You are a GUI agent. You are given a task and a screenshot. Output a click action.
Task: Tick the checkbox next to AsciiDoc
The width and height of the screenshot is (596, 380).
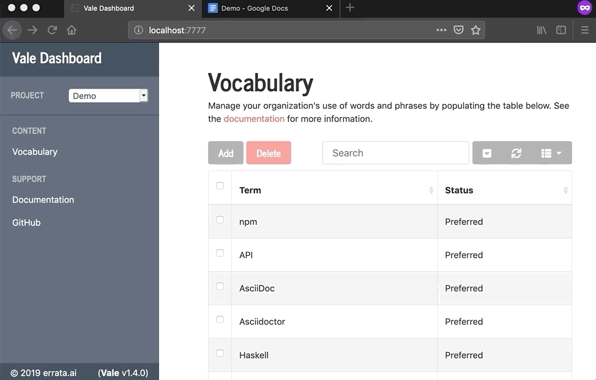point(220,286)
